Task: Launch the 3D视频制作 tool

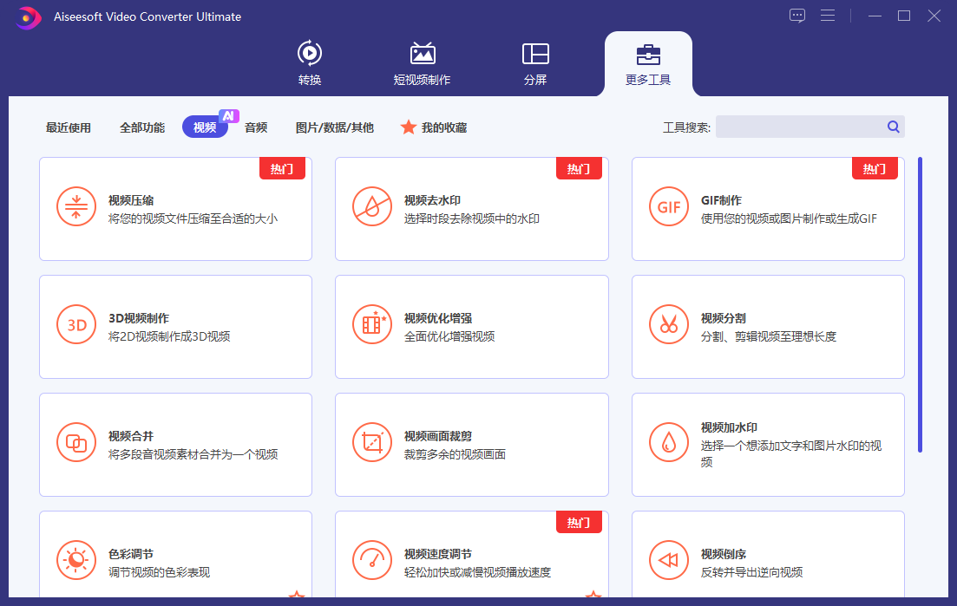Action: [x=175, y=326]
